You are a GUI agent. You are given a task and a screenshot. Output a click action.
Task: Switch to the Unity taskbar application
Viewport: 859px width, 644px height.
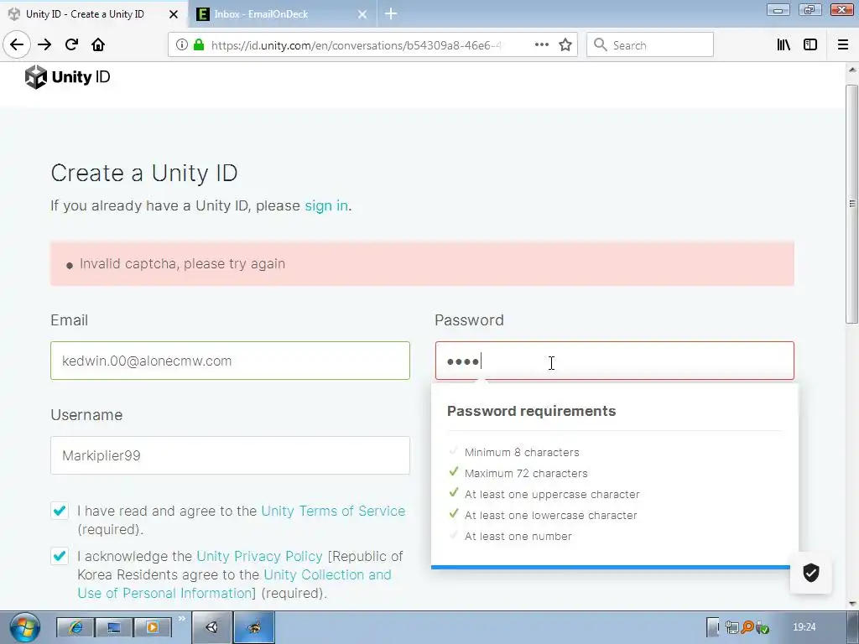coord(212,627)
